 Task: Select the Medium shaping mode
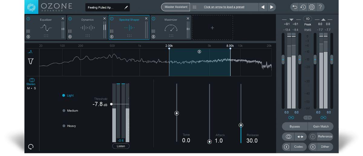coord(70,111)
